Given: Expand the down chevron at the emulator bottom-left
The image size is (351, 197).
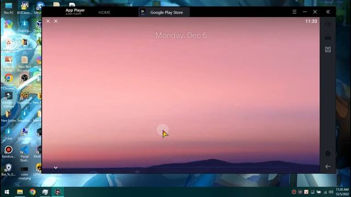Looking at the screenshot, I should (56, 167).
